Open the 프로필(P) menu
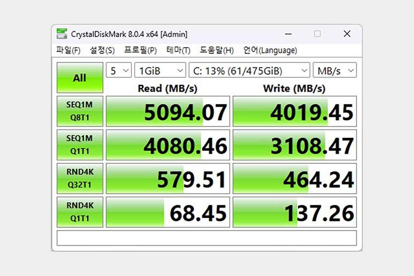This screenshot has height=276, width=414. 140,50
